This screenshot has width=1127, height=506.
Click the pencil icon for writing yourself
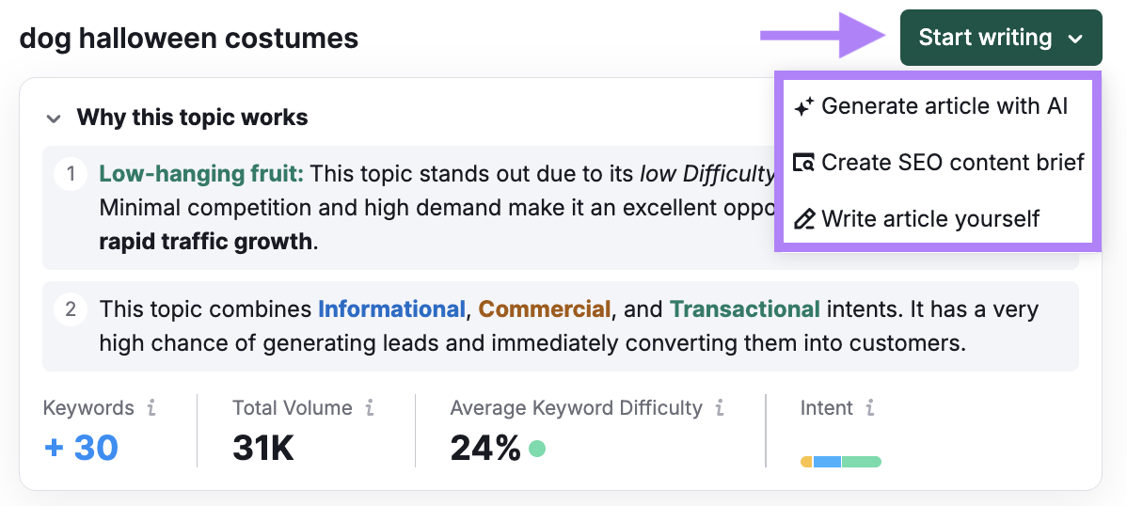point(803,219)
